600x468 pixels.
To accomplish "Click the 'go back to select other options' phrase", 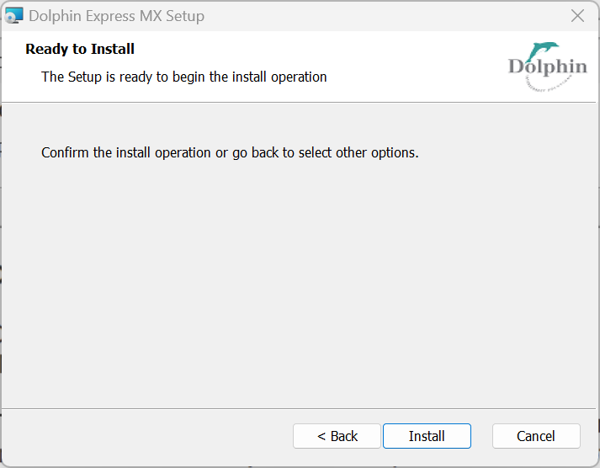I will [326, 152].
